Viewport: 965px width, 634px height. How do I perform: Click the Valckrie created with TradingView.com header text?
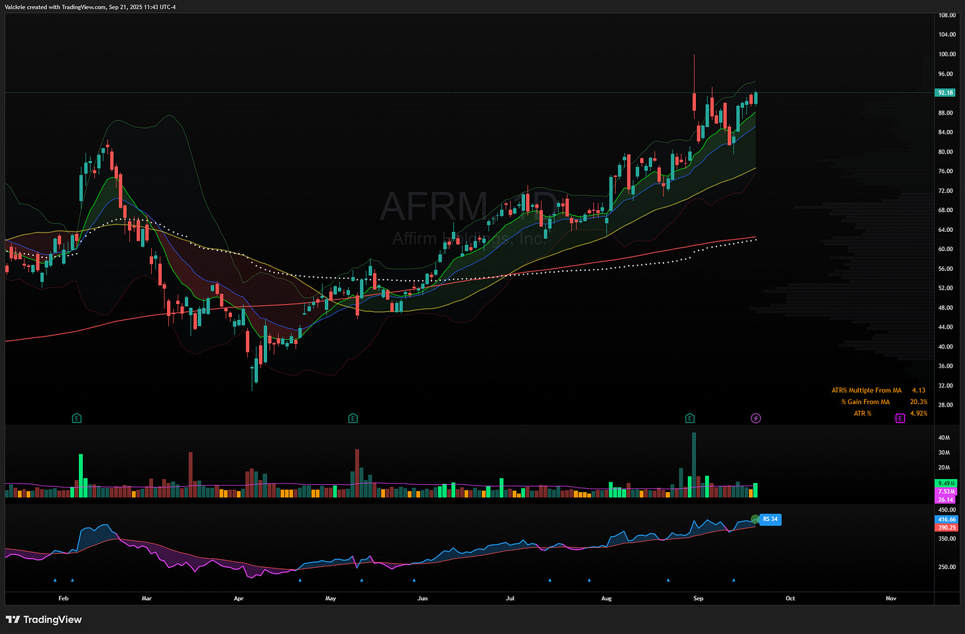click(91, 7)
